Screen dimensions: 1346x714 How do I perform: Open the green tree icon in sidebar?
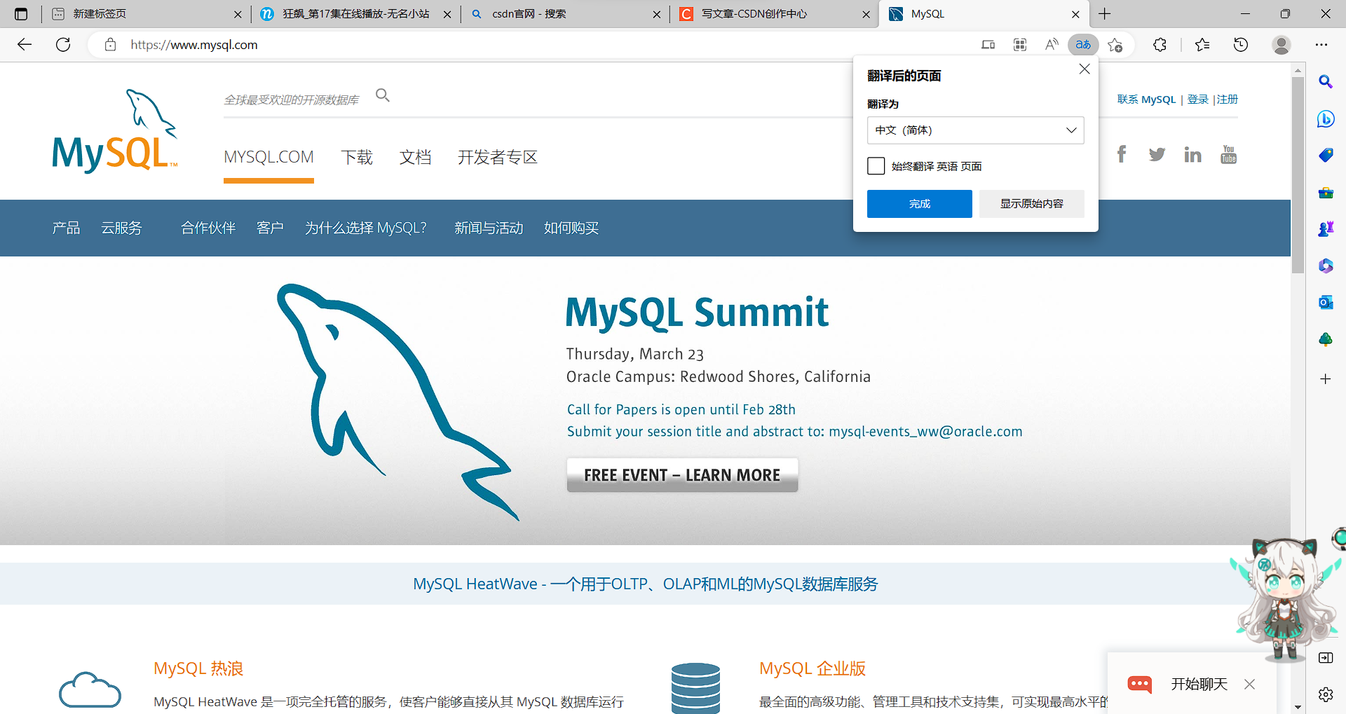pos(1326,339)
